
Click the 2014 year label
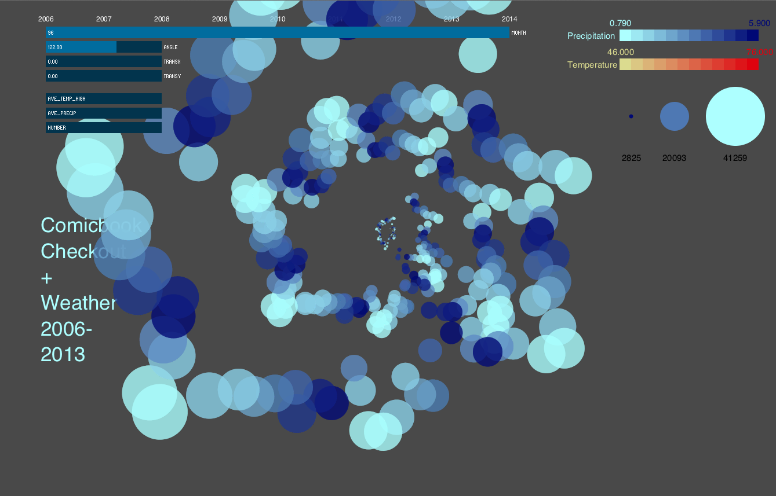(x=509, y=19)
